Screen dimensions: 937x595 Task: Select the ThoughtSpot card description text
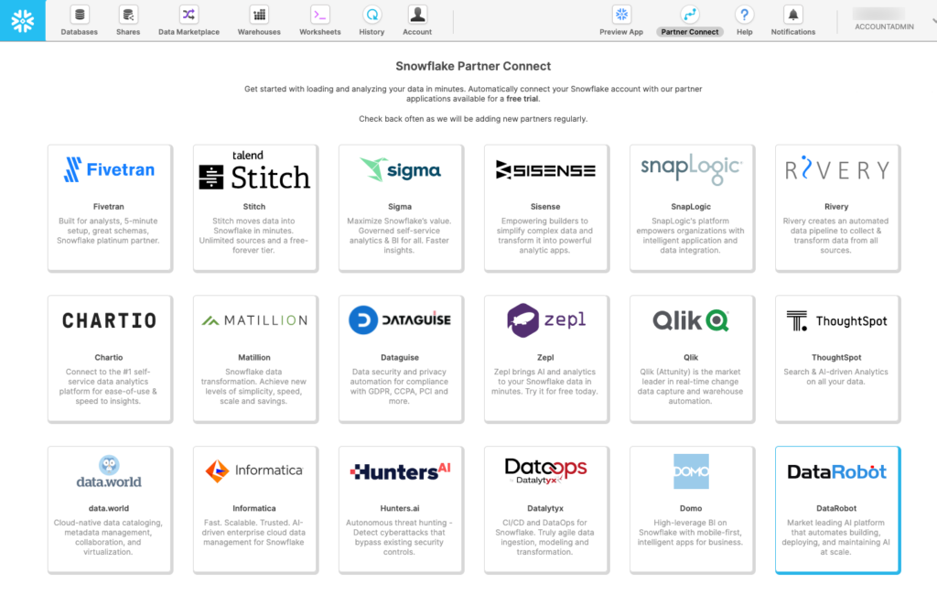(x=836, y=377)
